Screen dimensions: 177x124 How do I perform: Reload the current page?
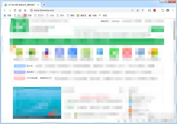click(x=15, y=10)
